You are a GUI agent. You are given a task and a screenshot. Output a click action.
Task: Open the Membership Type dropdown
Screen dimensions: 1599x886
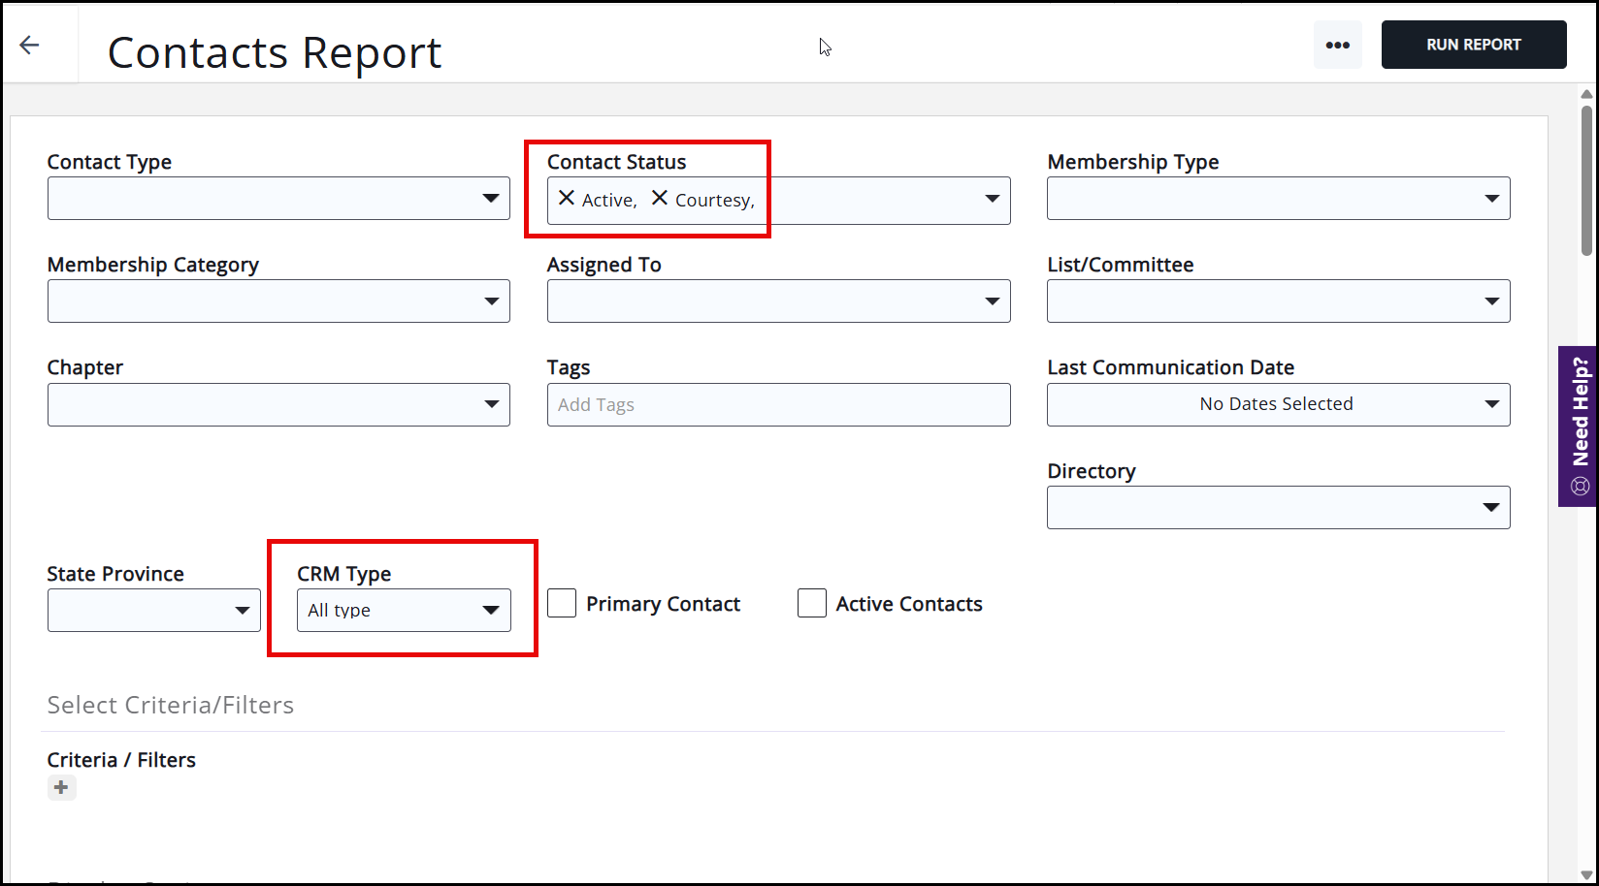coord(1278,199)
